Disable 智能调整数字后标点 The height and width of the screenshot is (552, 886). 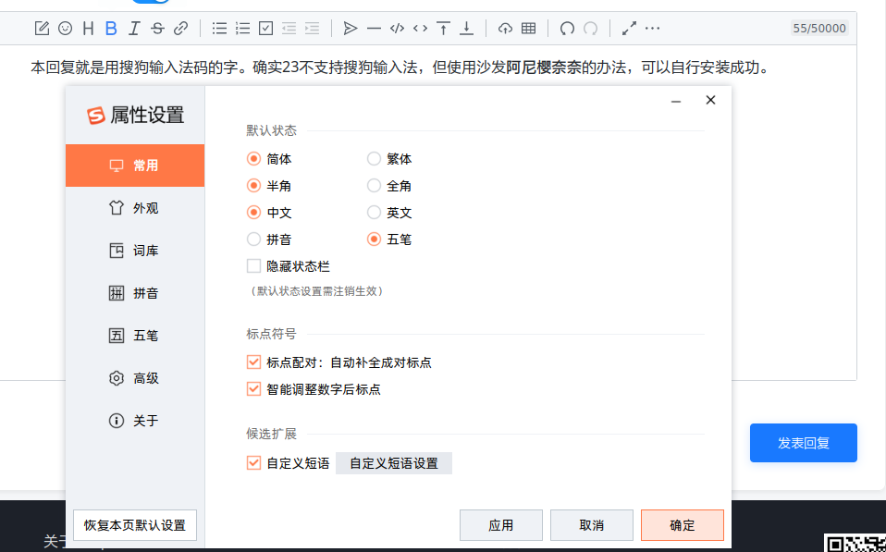tap(252, 388)
